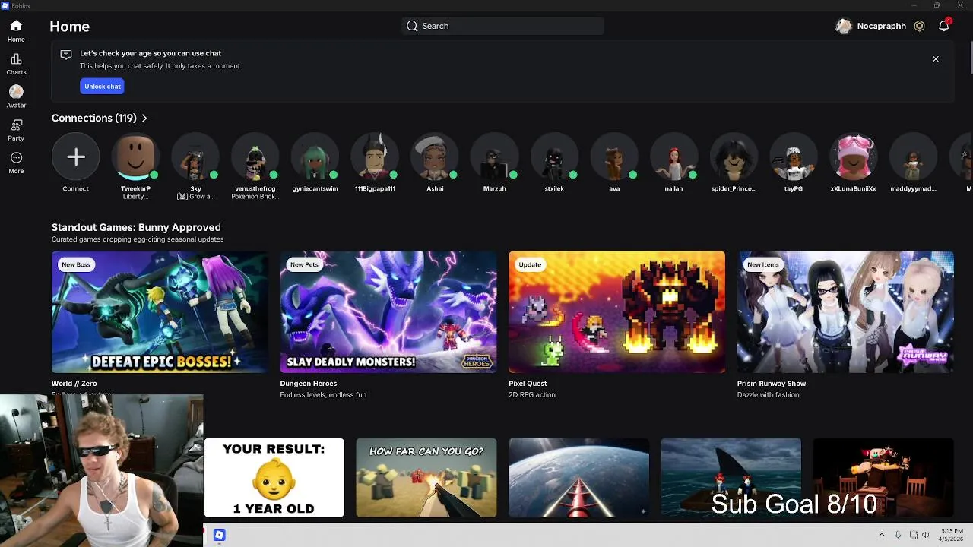Image resolution: width=973 pixels, height=547 pixels.
Task: Click Unlock chat button
Action: 103,87
